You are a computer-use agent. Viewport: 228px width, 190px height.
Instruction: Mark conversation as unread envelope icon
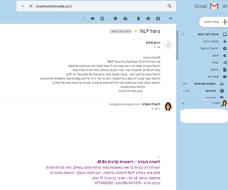(x=125, y=19)
